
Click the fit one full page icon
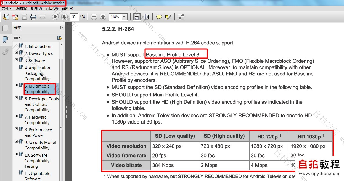click(x=146, y=17)
